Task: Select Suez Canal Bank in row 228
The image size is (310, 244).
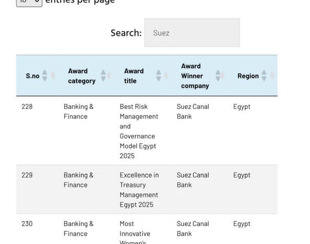Action: pos(193,111)
